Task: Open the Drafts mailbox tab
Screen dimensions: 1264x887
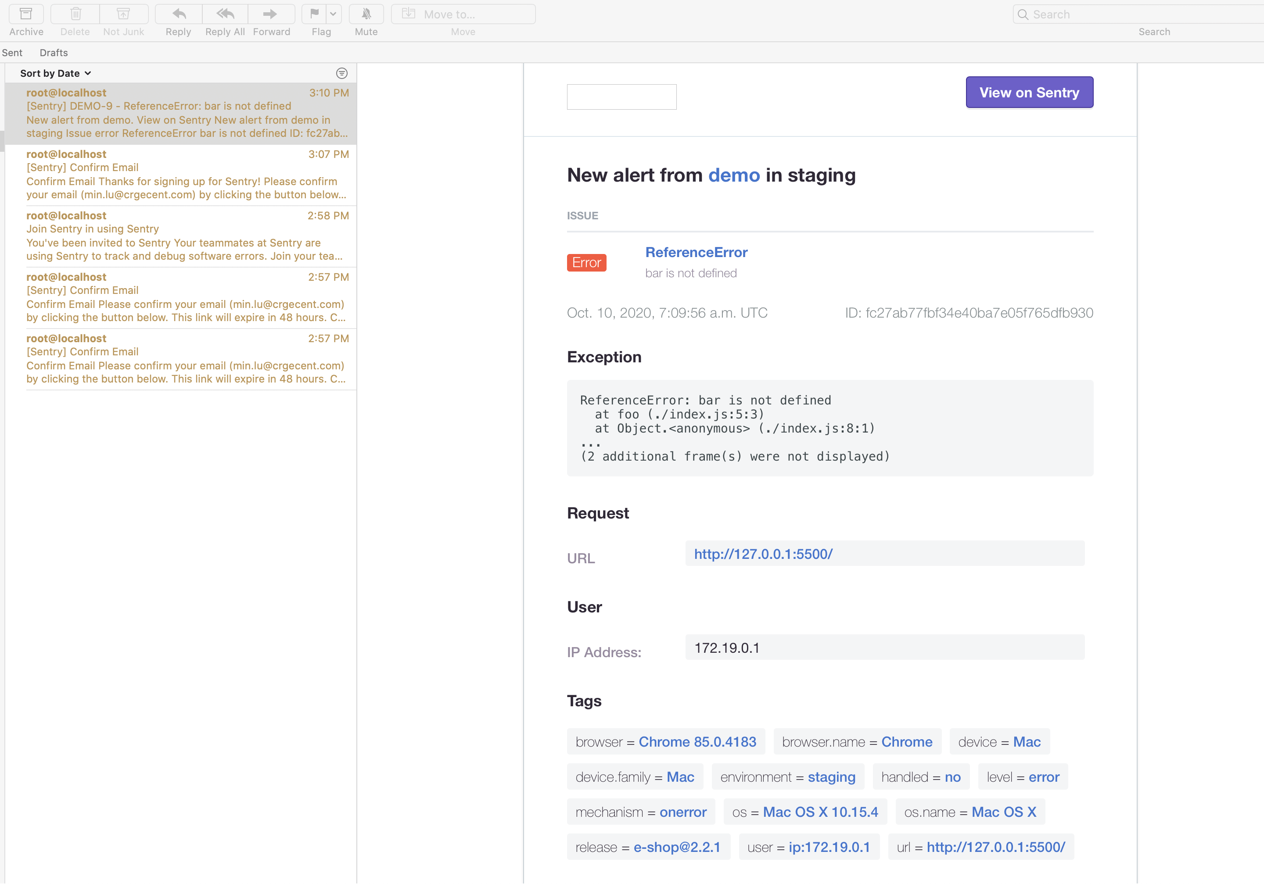Action: coord(54,53)
